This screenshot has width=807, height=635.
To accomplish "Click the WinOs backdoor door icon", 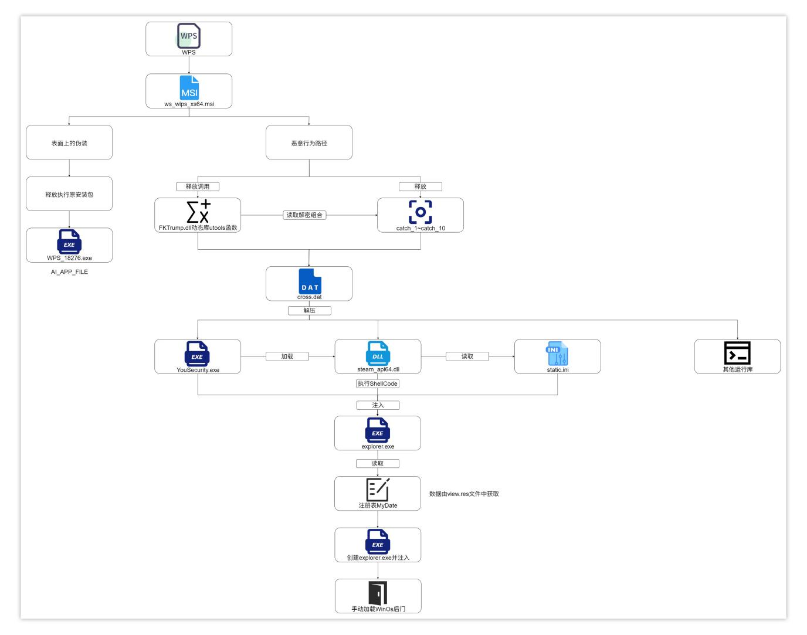I will [378, 593].
